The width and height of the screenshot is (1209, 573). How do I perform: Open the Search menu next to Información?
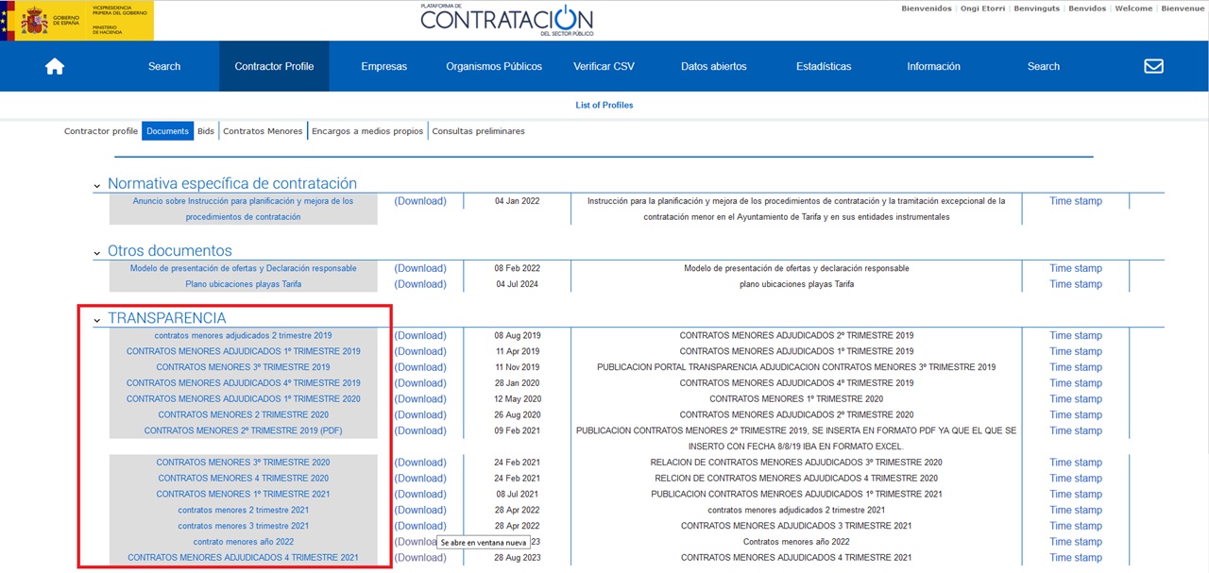click(x=1044, y=66)
